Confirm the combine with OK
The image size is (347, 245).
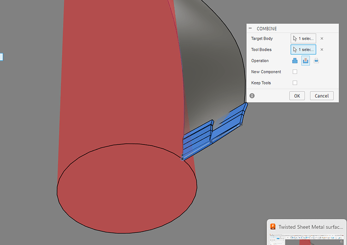(297, 96)
